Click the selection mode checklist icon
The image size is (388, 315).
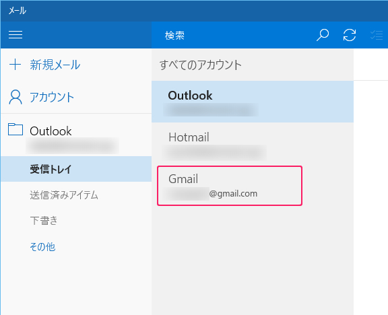coord(377,35)
